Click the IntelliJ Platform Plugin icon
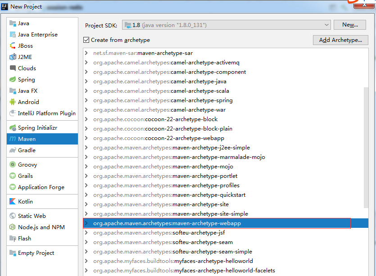This screenshot has height=276, width=376. pos(13,113)
